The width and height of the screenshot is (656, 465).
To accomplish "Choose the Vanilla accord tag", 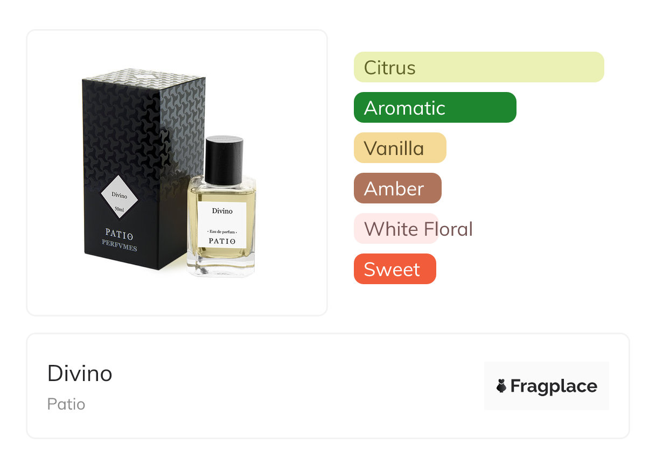I will tap(400, 148).
